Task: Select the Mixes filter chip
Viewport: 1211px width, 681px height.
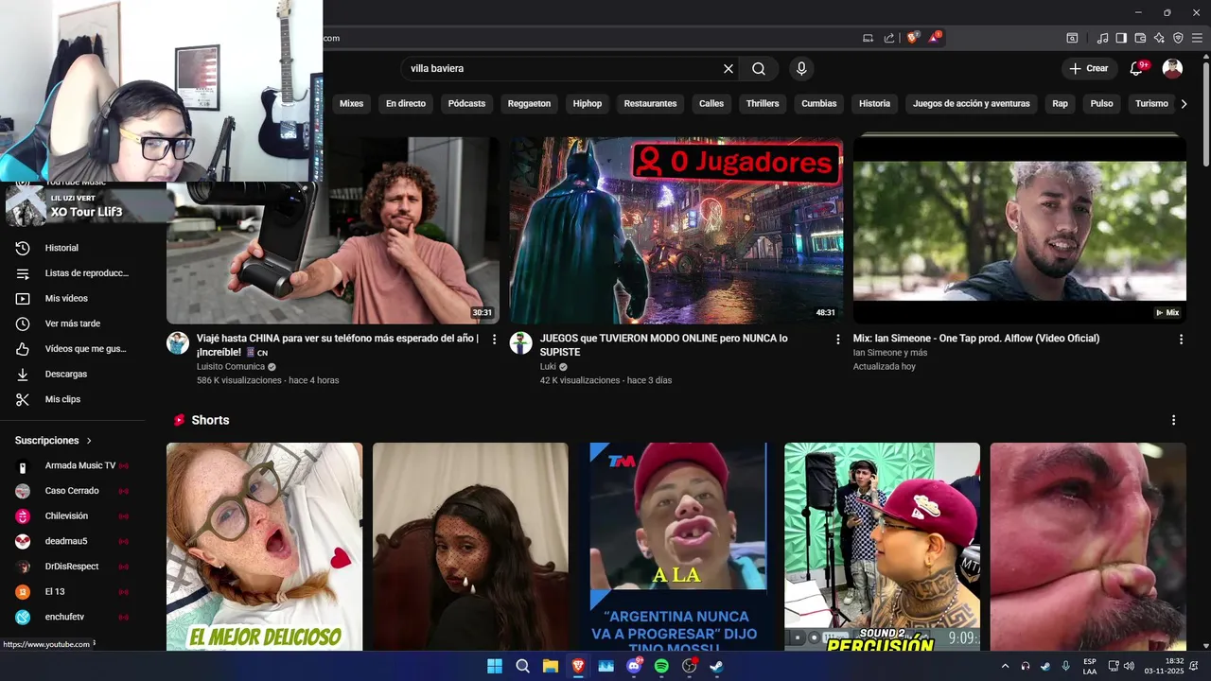Action: click(351, 103)
